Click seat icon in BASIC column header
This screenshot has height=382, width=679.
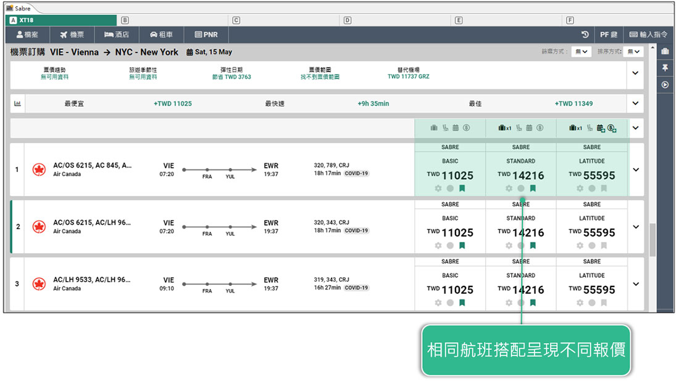[445, 128]
